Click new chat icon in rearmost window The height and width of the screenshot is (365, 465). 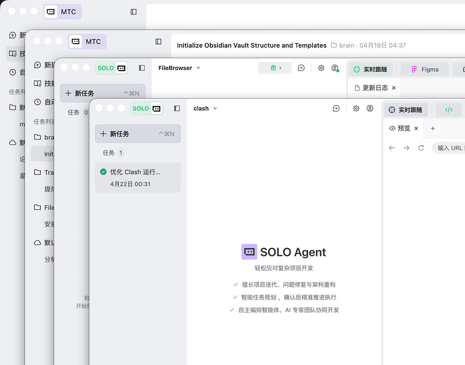[12, 35]
